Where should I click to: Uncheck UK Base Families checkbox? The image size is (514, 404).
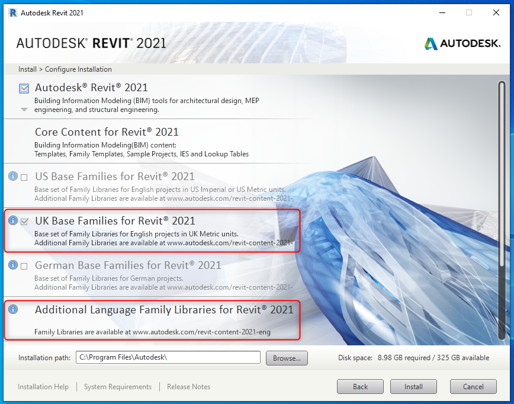point(24,222)
